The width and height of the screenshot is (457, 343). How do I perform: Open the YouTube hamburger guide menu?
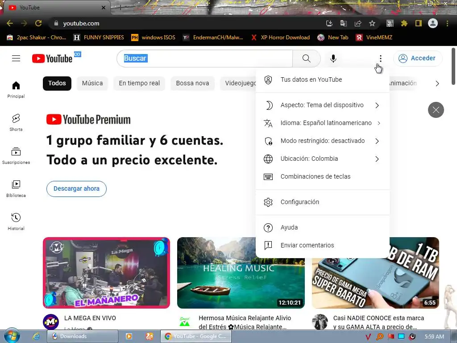click(16, 59)
